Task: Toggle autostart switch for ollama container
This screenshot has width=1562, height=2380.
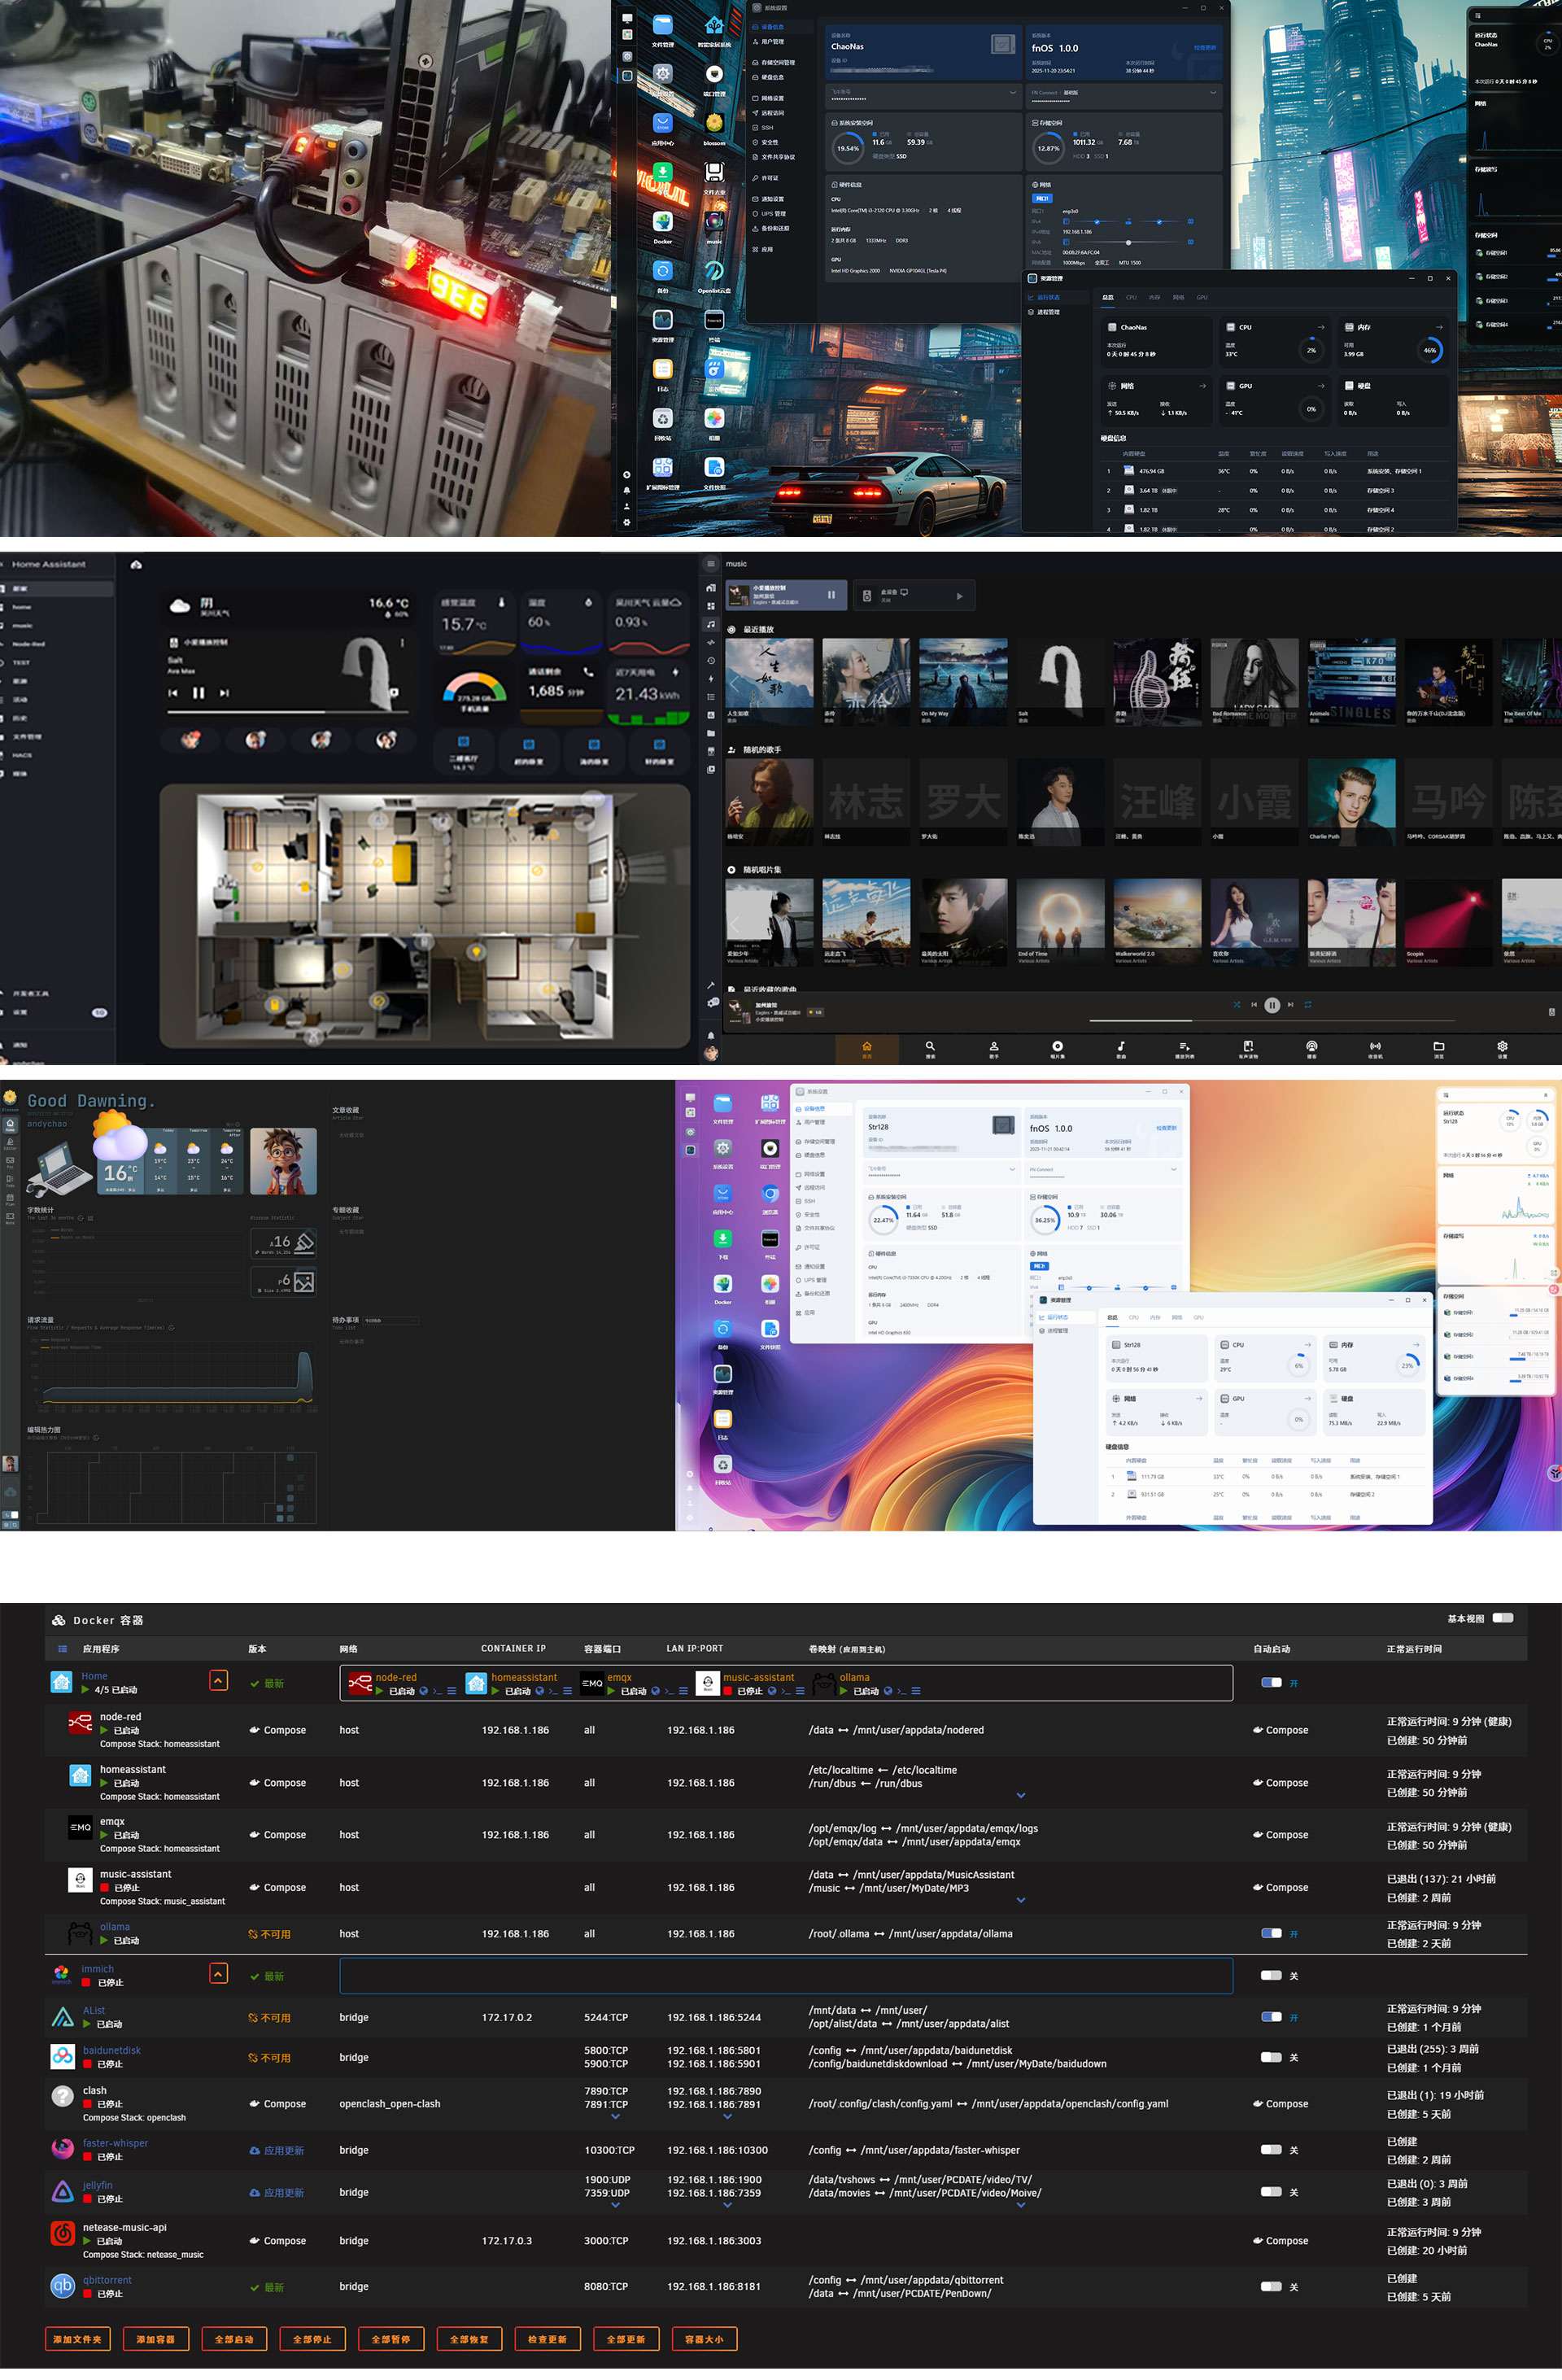Action: 1271,1933
